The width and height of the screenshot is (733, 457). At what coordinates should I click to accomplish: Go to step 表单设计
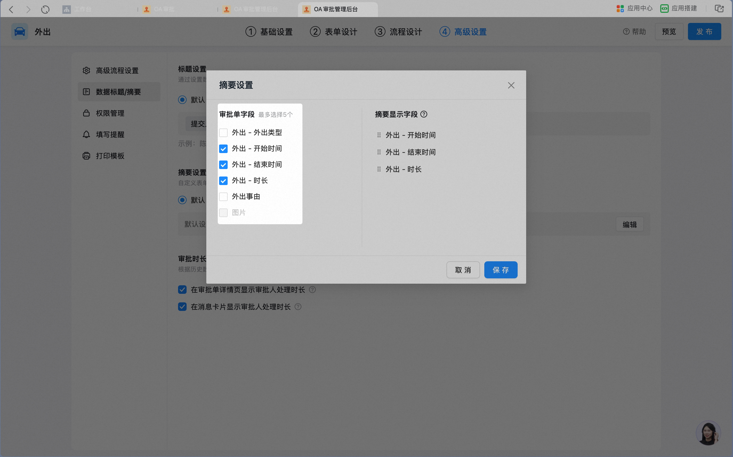[333, 31]
